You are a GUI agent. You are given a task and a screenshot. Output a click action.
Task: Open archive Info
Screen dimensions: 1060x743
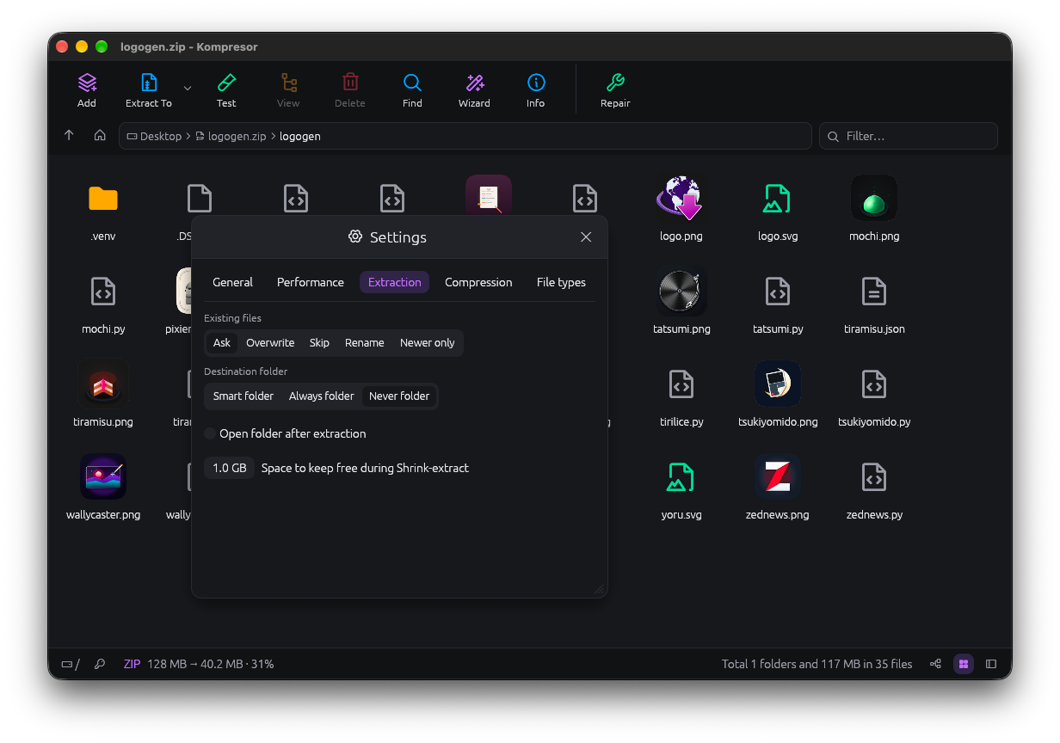tap(536, 83)
